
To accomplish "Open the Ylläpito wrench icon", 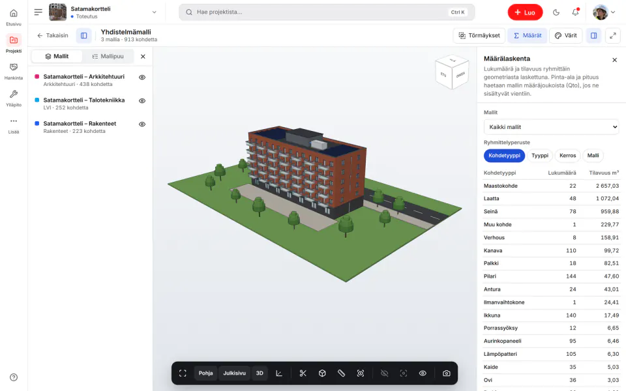I will click(x=14, y=94).
